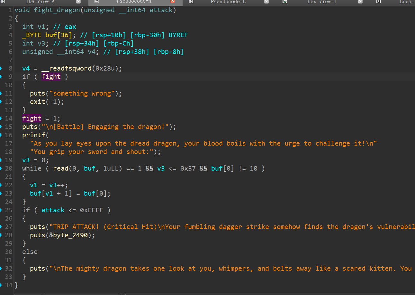Toggle breakpoint dot on line 20
The width and height of the screenshot is (415, 295).
[1, 168]
